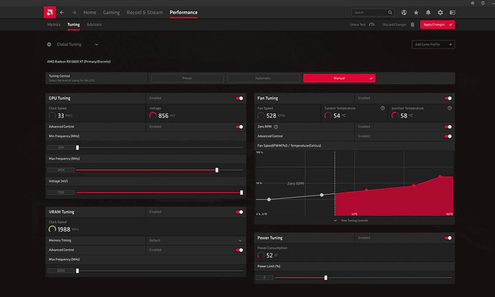Open the Global Tuning dropdown

[x=96, y=44]
